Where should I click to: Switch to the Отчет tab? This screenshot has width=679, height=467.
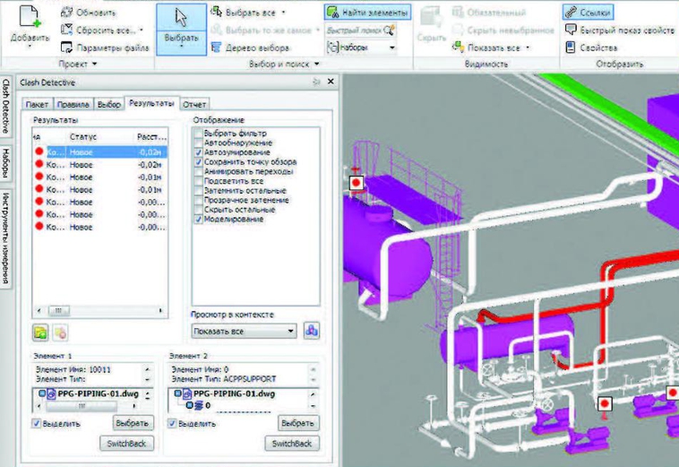tap(194, 104)
